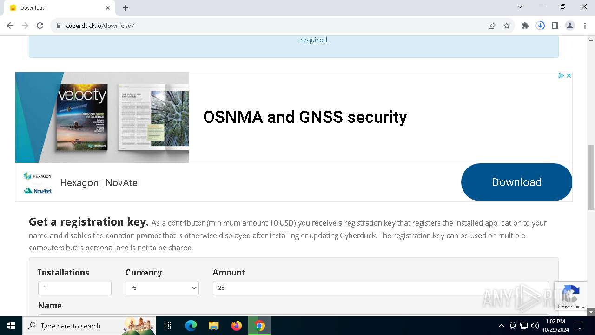The height and width of the screenshot is (335, 595).
Task: Share this page icon in address bar
Action: point(492,26)
